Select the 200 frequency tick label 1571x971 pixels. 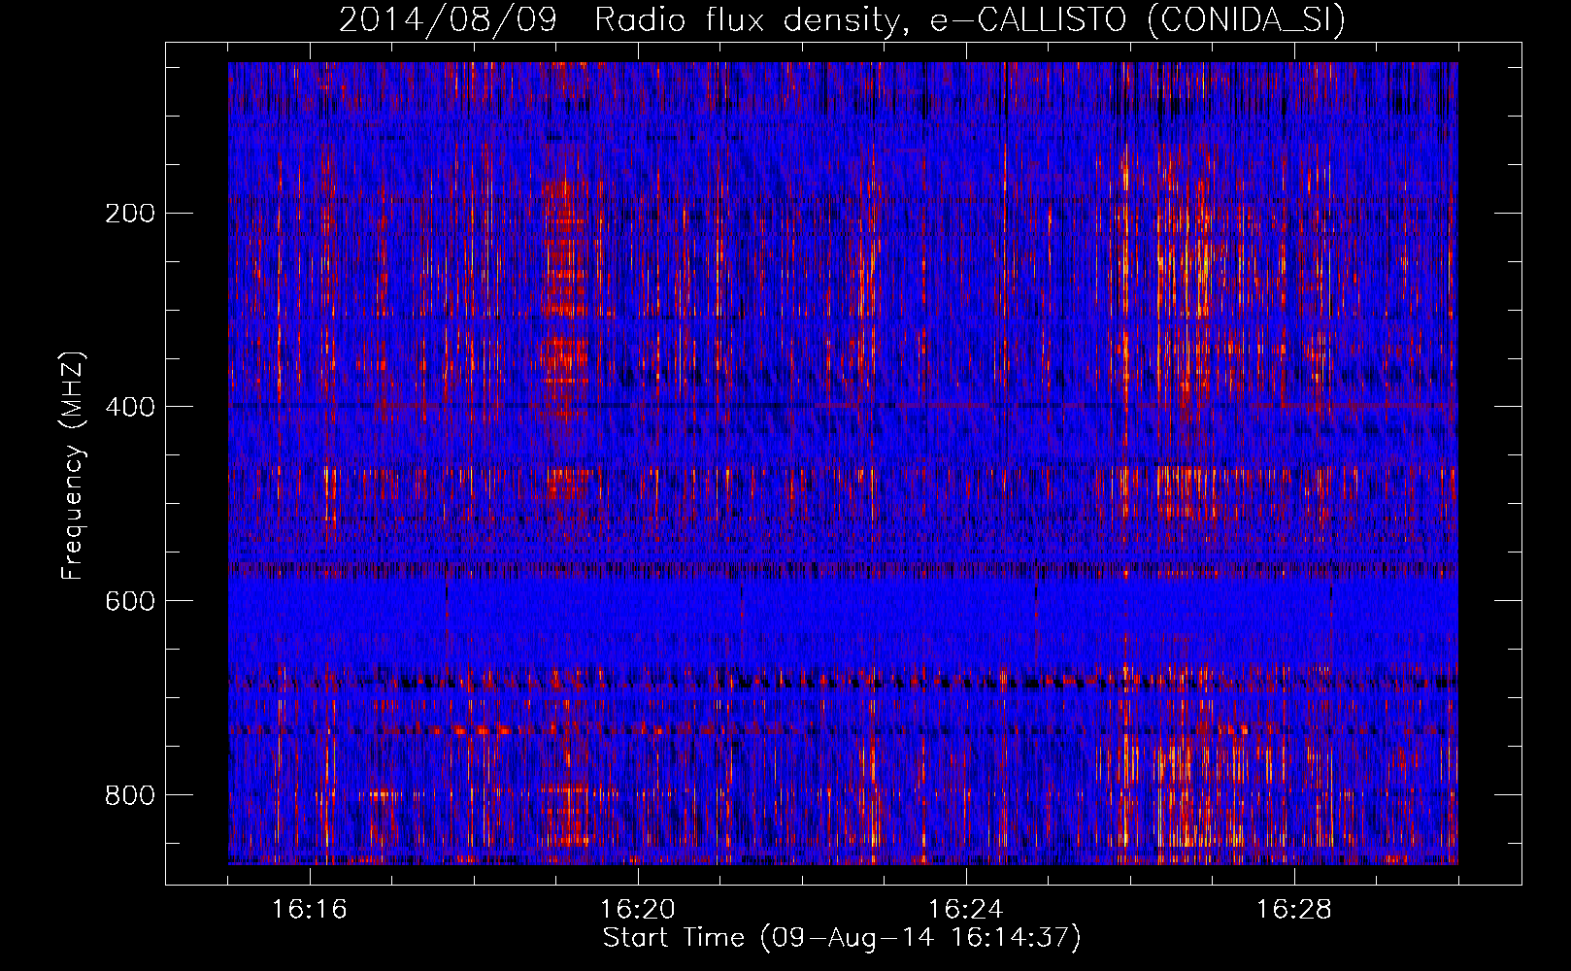(x=129, y=213)
